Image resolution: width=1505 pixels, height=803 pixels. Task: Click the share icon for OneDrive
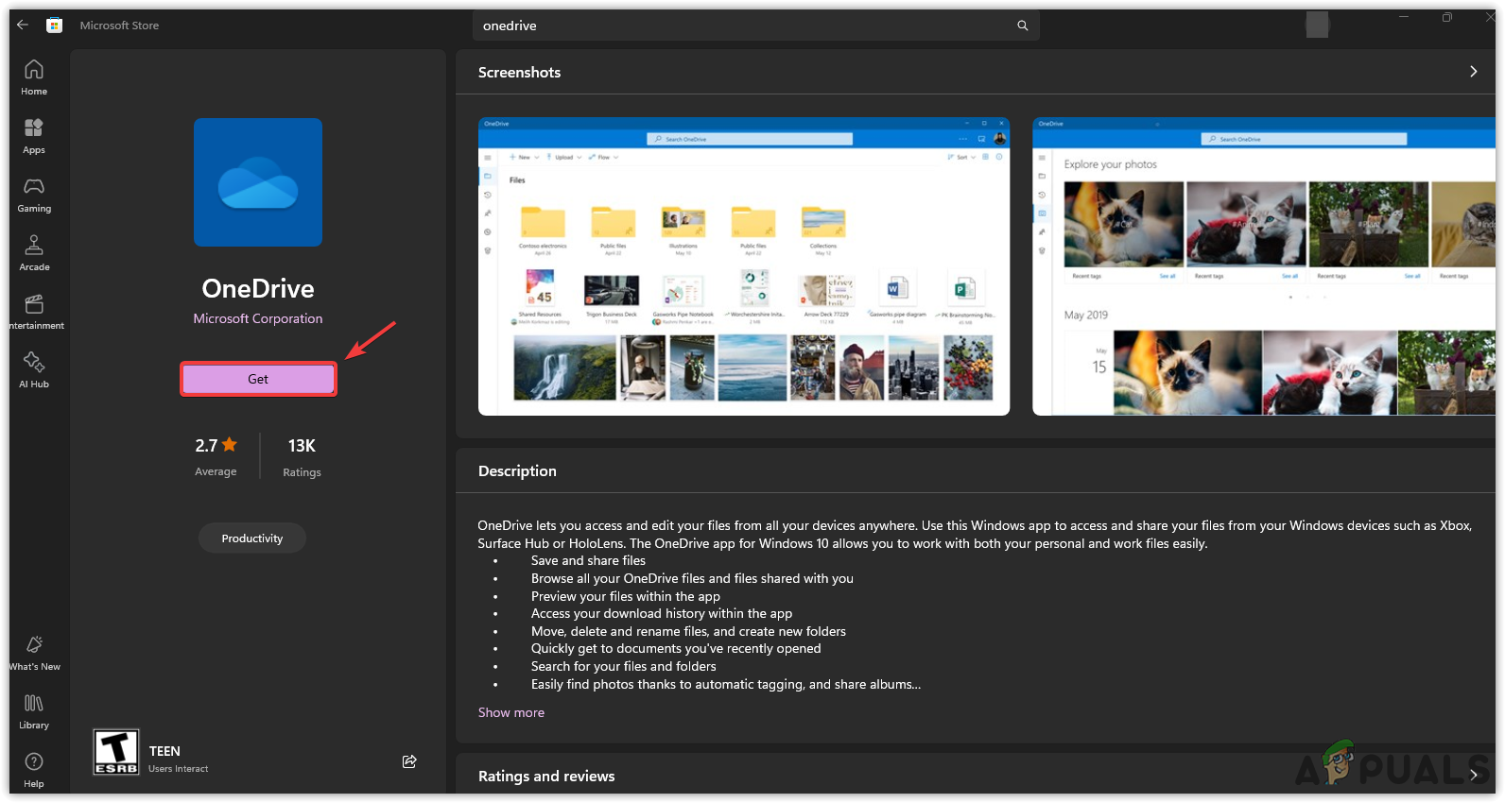pos(409,761)
